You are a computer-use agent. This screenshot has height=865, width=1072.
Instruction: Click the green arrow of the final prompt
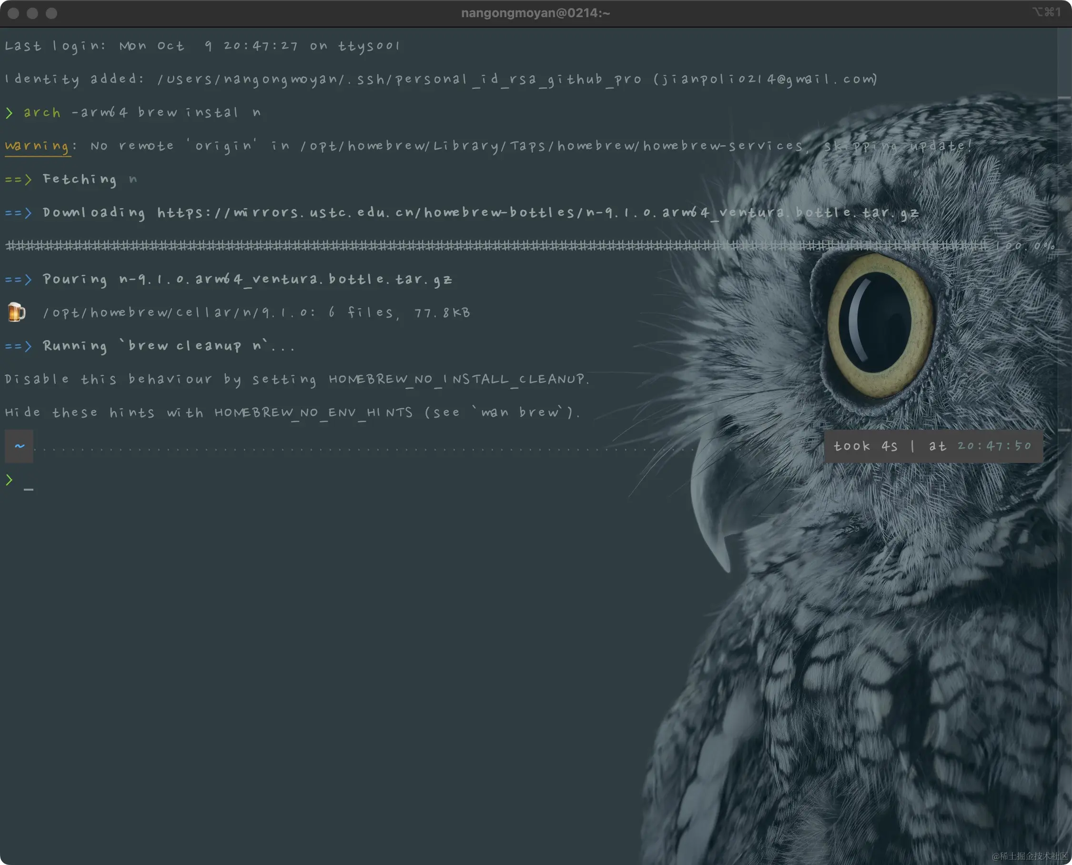9,480
